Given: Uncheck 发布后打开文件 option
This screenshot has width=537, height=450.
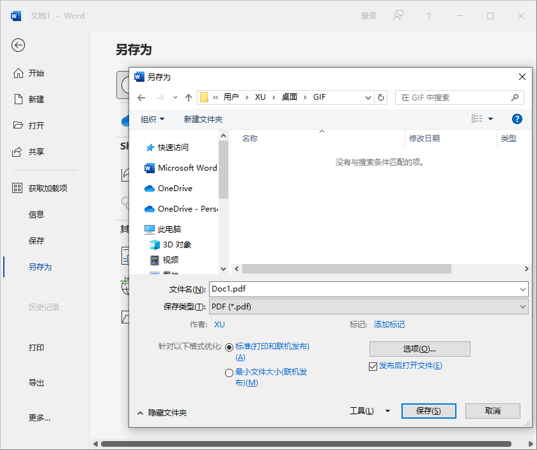Looking at the screenshot, I should point(373,366).
